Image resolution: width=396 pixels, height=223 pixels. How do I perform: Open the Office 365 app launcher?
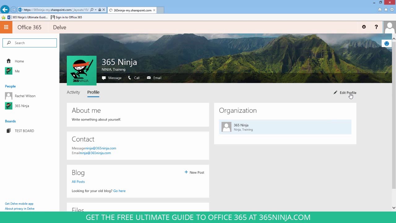click(x=6, y=27)
